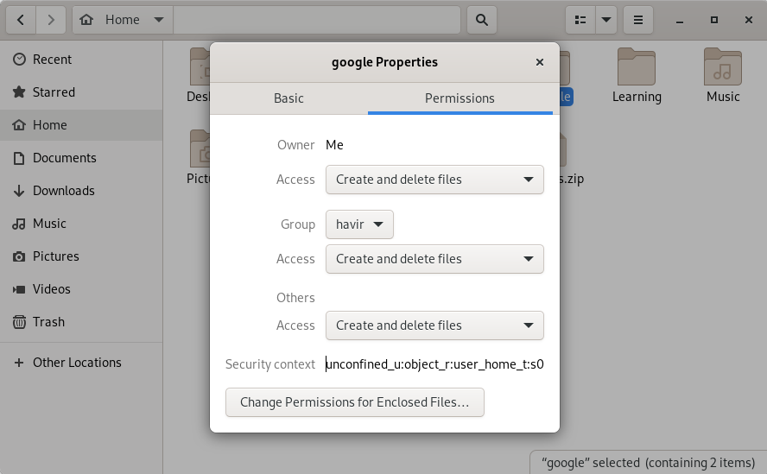Image resolution: width=767 pixels, height=474 pixels.
Task: Click the Videos camera icon in sidebar
Action: [x=19, y=289]
